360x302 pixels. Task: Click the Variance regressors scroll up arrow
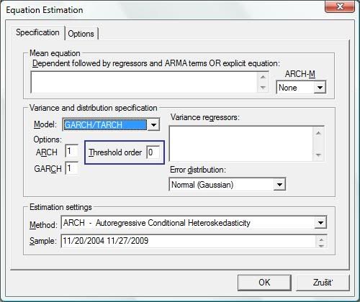click(x=318, y=133)
